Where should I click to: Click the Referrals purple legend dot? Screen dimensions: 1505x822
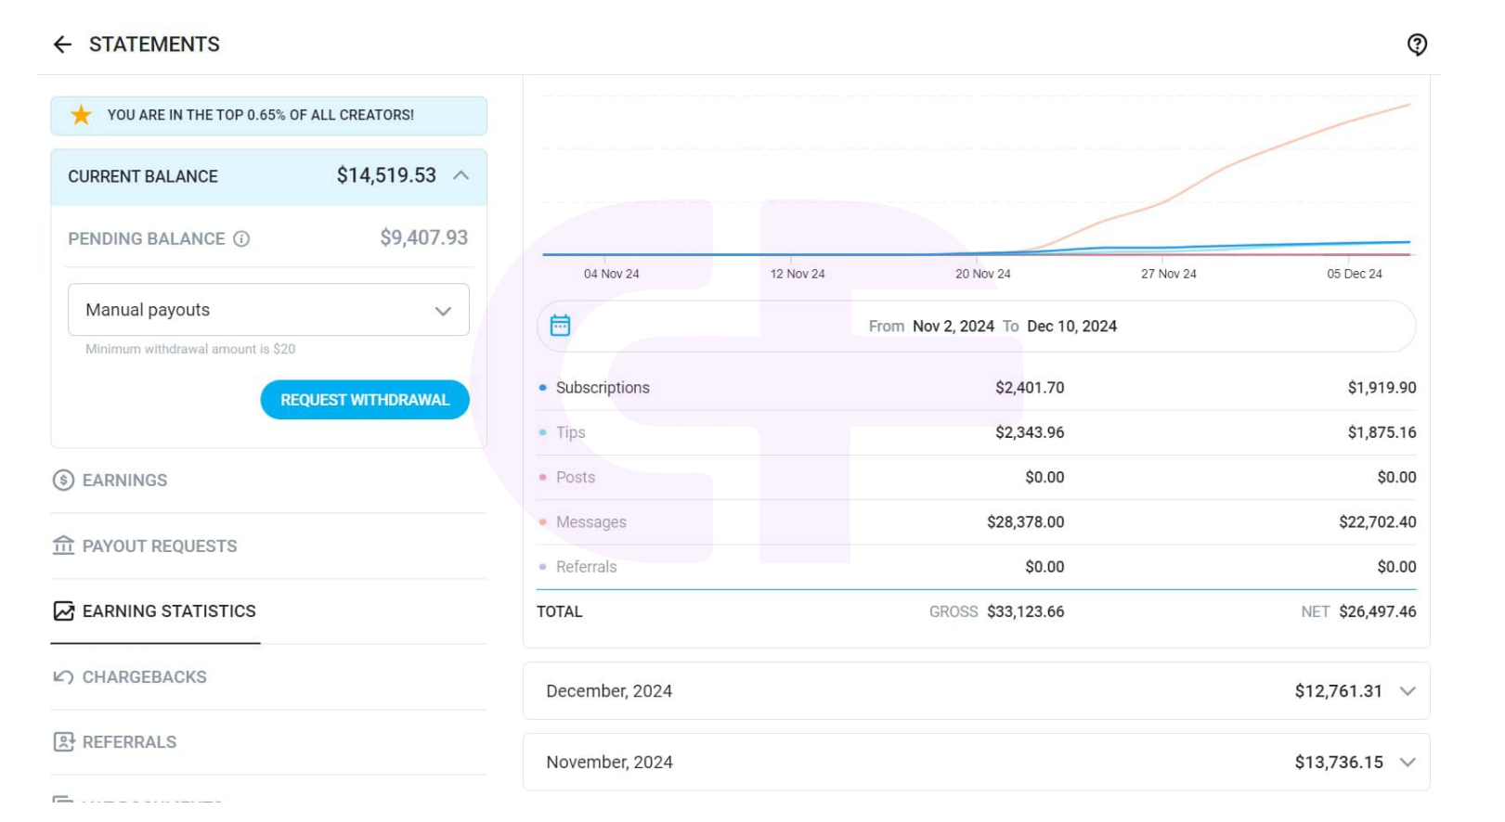[542, 567]
